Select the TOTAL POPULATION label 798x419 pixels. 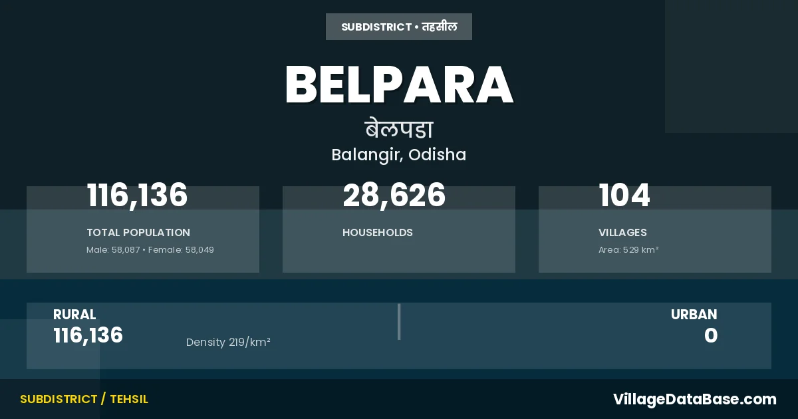pos(138,233)
